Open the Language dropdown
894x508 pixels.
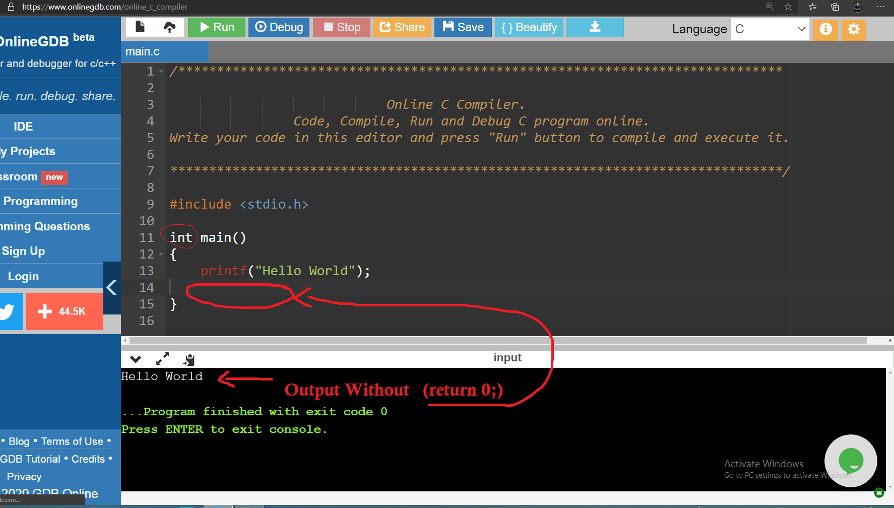[x=770, y=29]
